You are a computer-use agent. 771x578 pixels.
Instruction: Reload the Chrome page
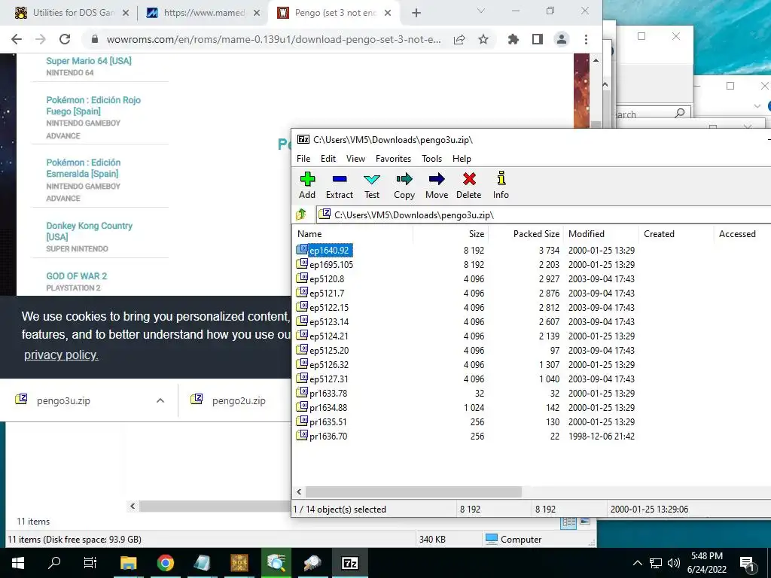click(65, 39)
